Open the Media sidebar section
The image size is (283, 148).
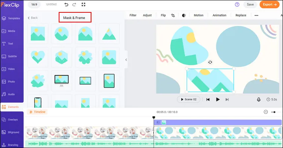point(12,31)
